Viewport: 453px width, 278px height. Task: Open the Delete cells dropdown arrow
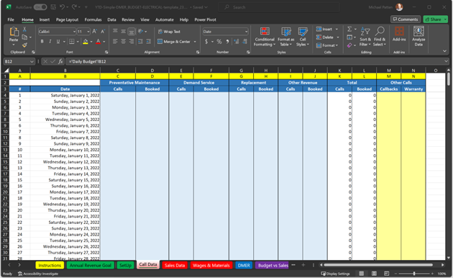(x=338, y=37)
